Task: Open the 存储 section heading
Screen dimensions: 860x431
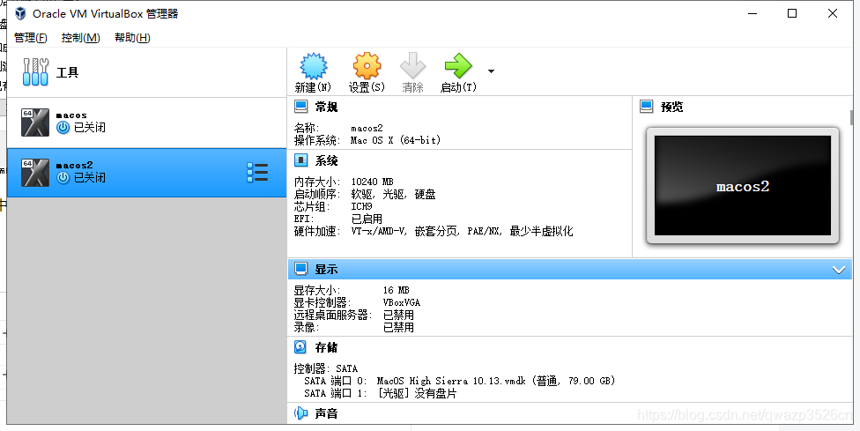Action: pos(326,347)
